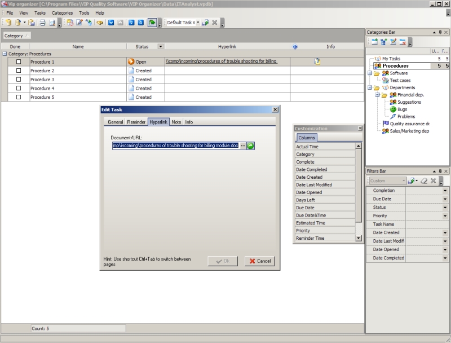The width and height of the screenshot is (451, 343).
Task: Click the green flag toolbar icon
Action: coord(152,23)
